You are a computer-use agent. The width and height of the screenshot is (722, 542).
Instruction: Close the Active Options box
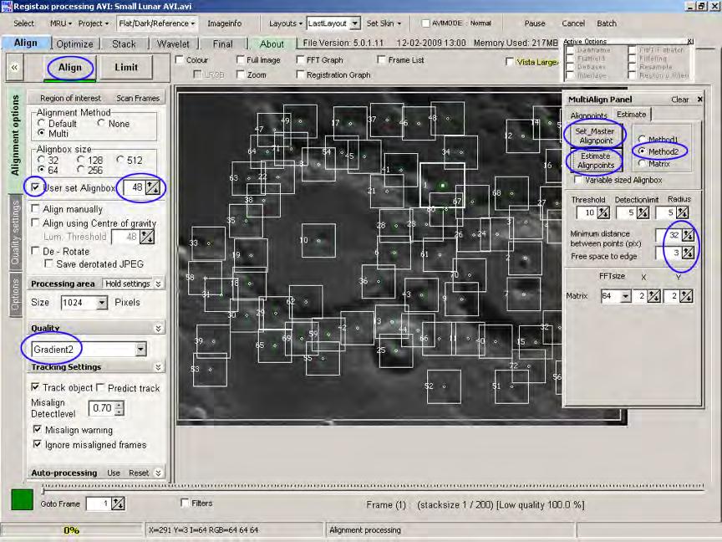coord(690,41)
